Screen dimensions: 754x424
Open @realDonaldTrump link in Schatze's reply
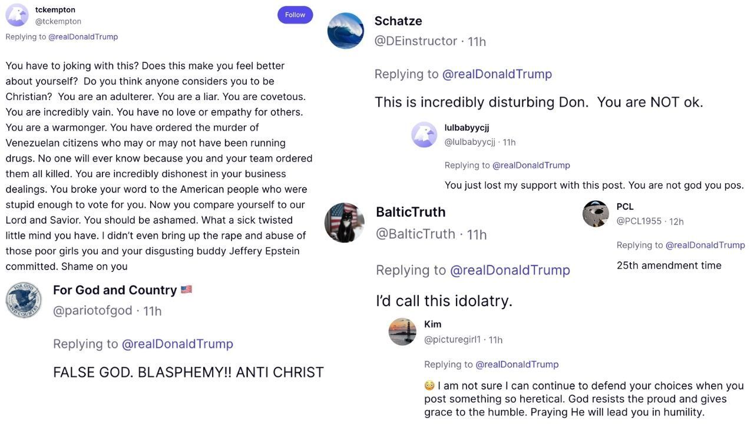tap(497, 74)
